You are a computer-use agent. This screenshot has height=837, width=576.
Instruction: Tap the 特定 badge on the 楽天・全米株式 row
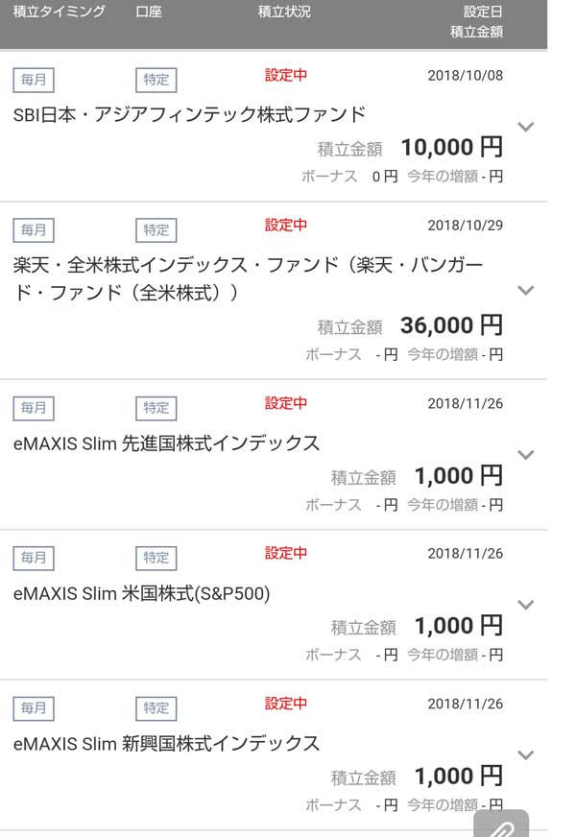click(x=156, y=230)
